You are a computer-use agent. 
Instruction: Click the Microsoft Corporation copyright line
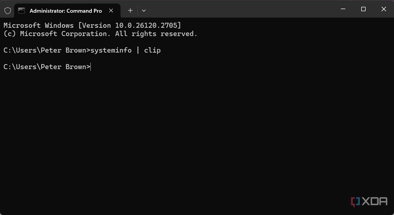100,34
